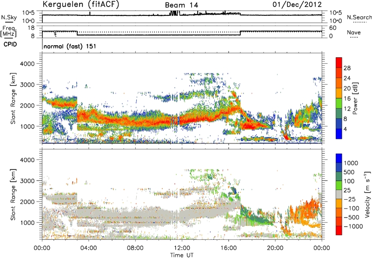Click the 'N.Sky' legend label
The image size is (372, 258).
click(x=9, y=17)
